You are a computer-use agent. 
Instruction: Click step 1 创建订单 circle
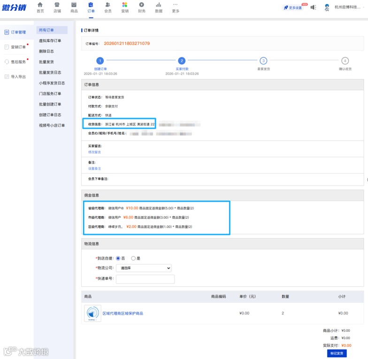[x=100, y=61]
